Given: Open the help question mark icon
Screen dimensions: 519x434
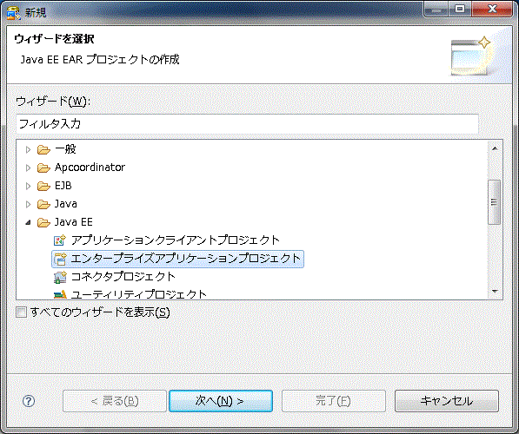Looking at the screenshot, I should click(x=29, y=401).
